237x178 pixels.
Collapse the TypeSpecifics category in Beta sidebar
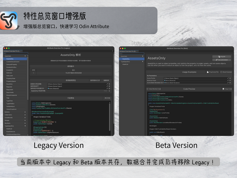142,62
